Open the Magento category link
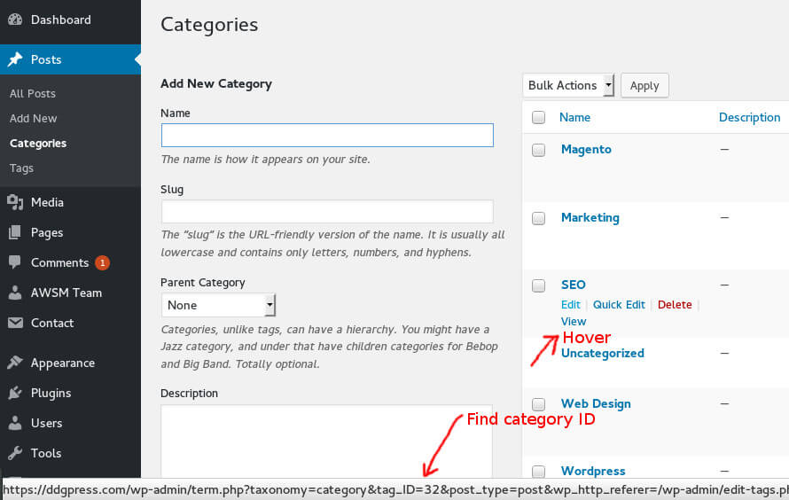 click(x=586, y=150)
